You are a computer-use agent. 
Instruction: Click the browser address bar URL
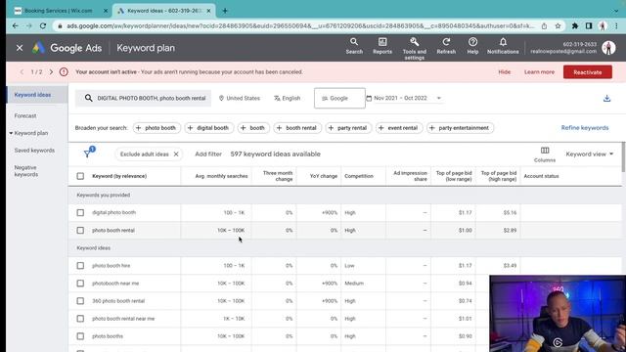(x=299, y=26)
